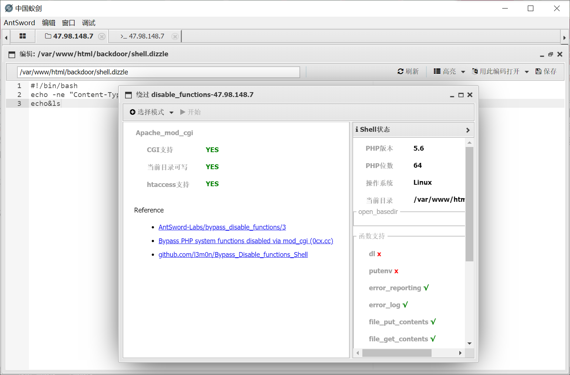Click the 开始 start button
Image resolution: width=570 pixels, height=375 pixels.
[x=190, y=112]
